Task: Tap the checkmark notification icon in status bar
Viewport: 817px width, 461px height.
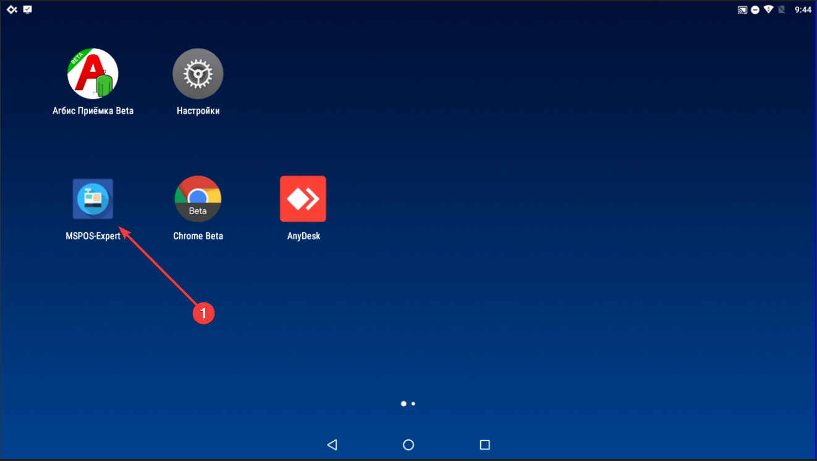Action: [x=27, y=10]
